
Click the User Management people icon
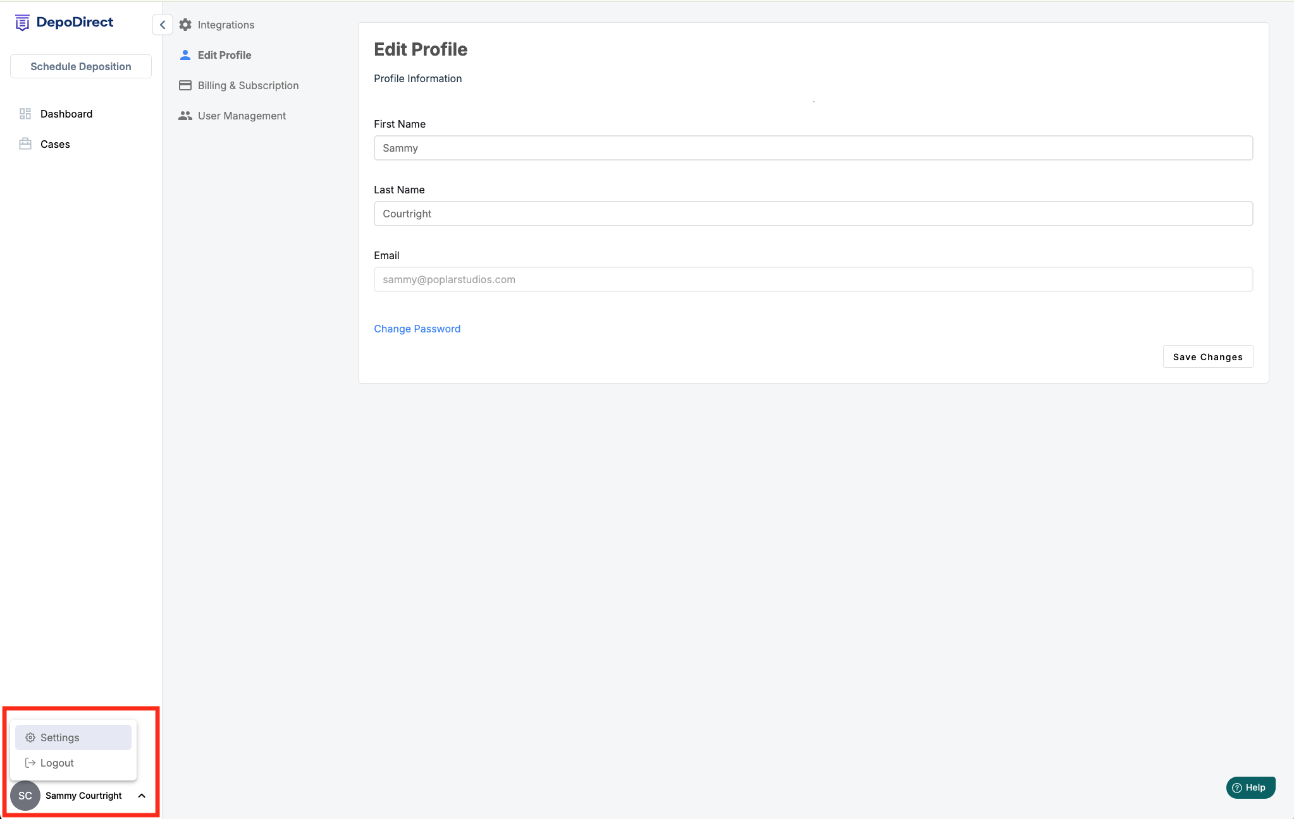185,116
